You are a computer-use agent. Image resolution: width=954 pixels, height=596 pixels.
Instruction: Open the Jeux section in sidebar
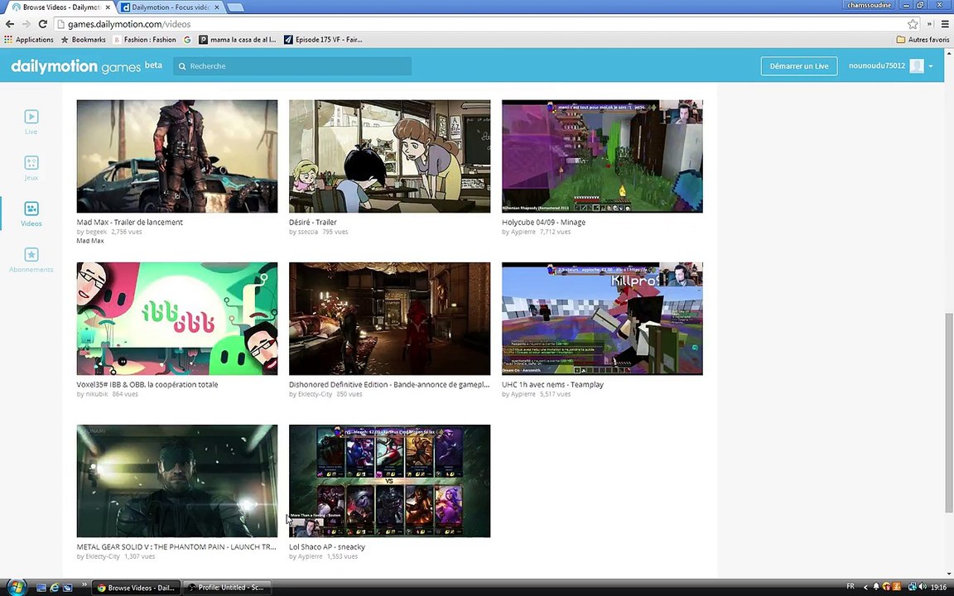[x=31, y=168]
